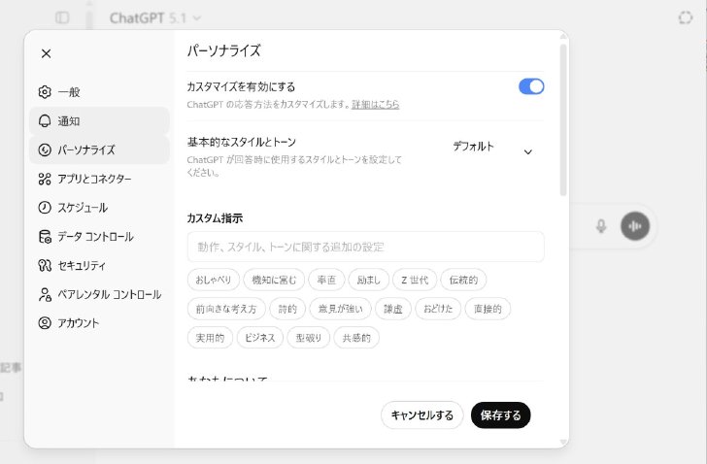Screen dimensions: 707x464
Task: Open the スケジュール section
Action: point(99,208)
